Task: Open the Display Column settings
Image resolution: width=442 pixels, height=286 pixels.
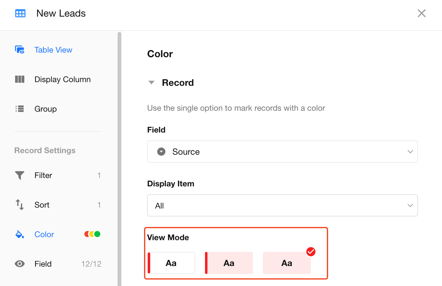Action: click(x=62, y=79)
